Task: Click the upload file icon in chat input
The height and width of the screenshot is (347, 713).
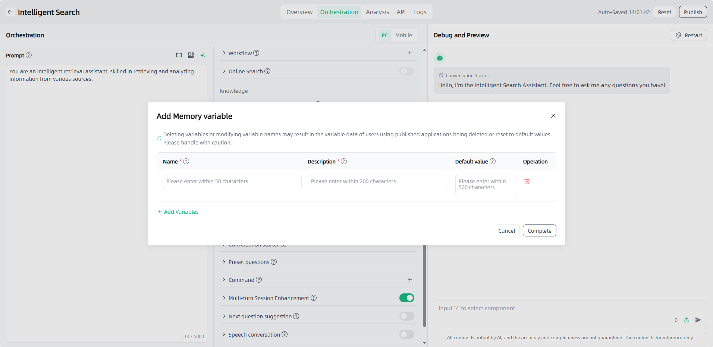Action: click(687, 320)
